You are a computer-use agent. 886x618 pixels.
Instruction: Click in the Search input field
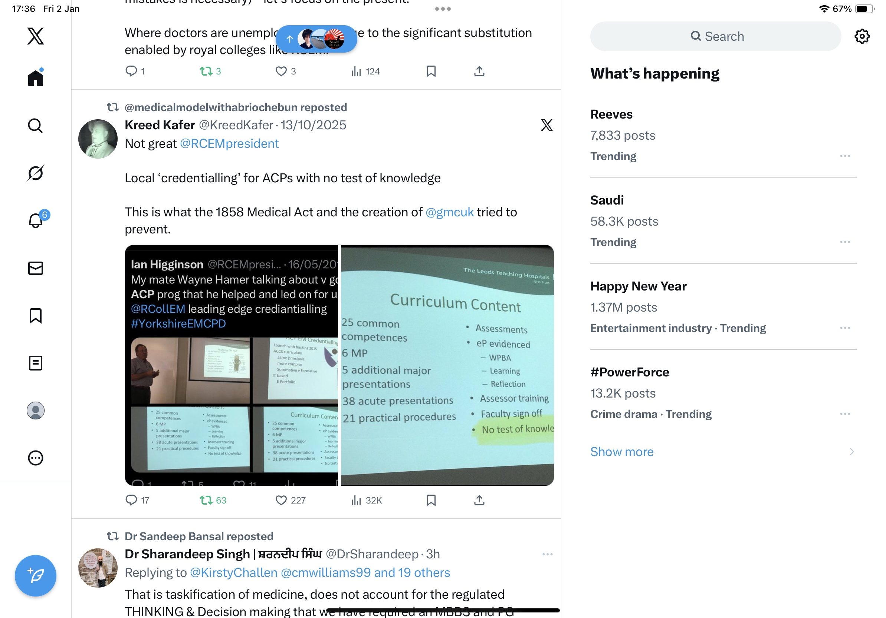(715, 36)
